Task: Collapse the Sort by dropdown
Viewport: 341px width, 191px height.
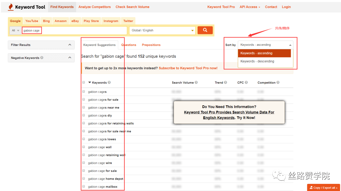Action: point(265,45)
